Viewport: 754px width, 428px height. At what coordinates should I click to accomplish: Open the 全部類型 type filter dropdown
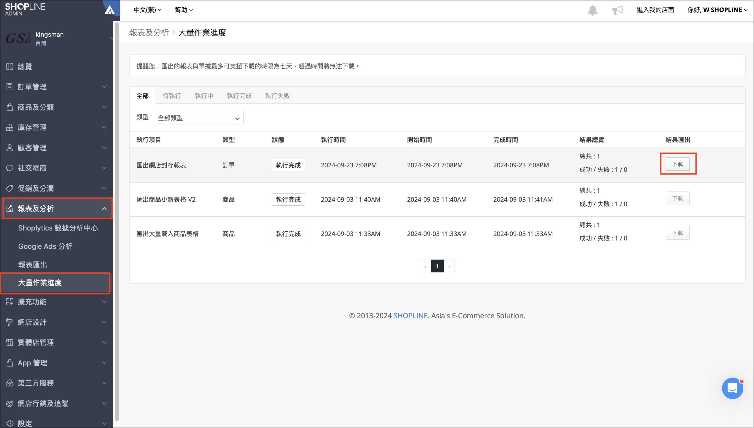pyautogui.click(x=199, y=118)
